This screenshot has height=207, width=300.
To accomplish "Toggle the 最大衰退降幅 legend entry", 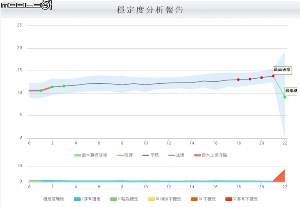I will (91, 155).
